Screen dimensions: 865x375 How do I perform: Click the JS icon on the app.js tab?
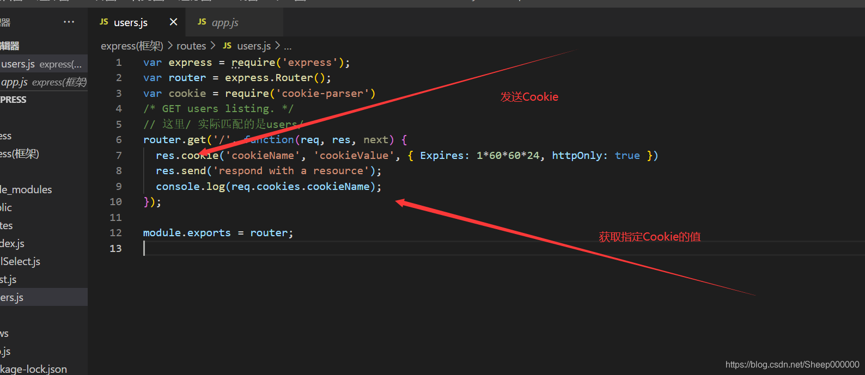202,22
